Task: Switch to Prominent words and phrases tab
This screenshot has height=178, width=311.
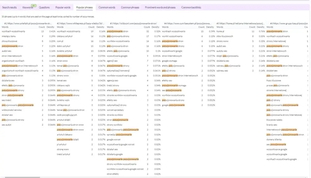Action: (160, 8)
